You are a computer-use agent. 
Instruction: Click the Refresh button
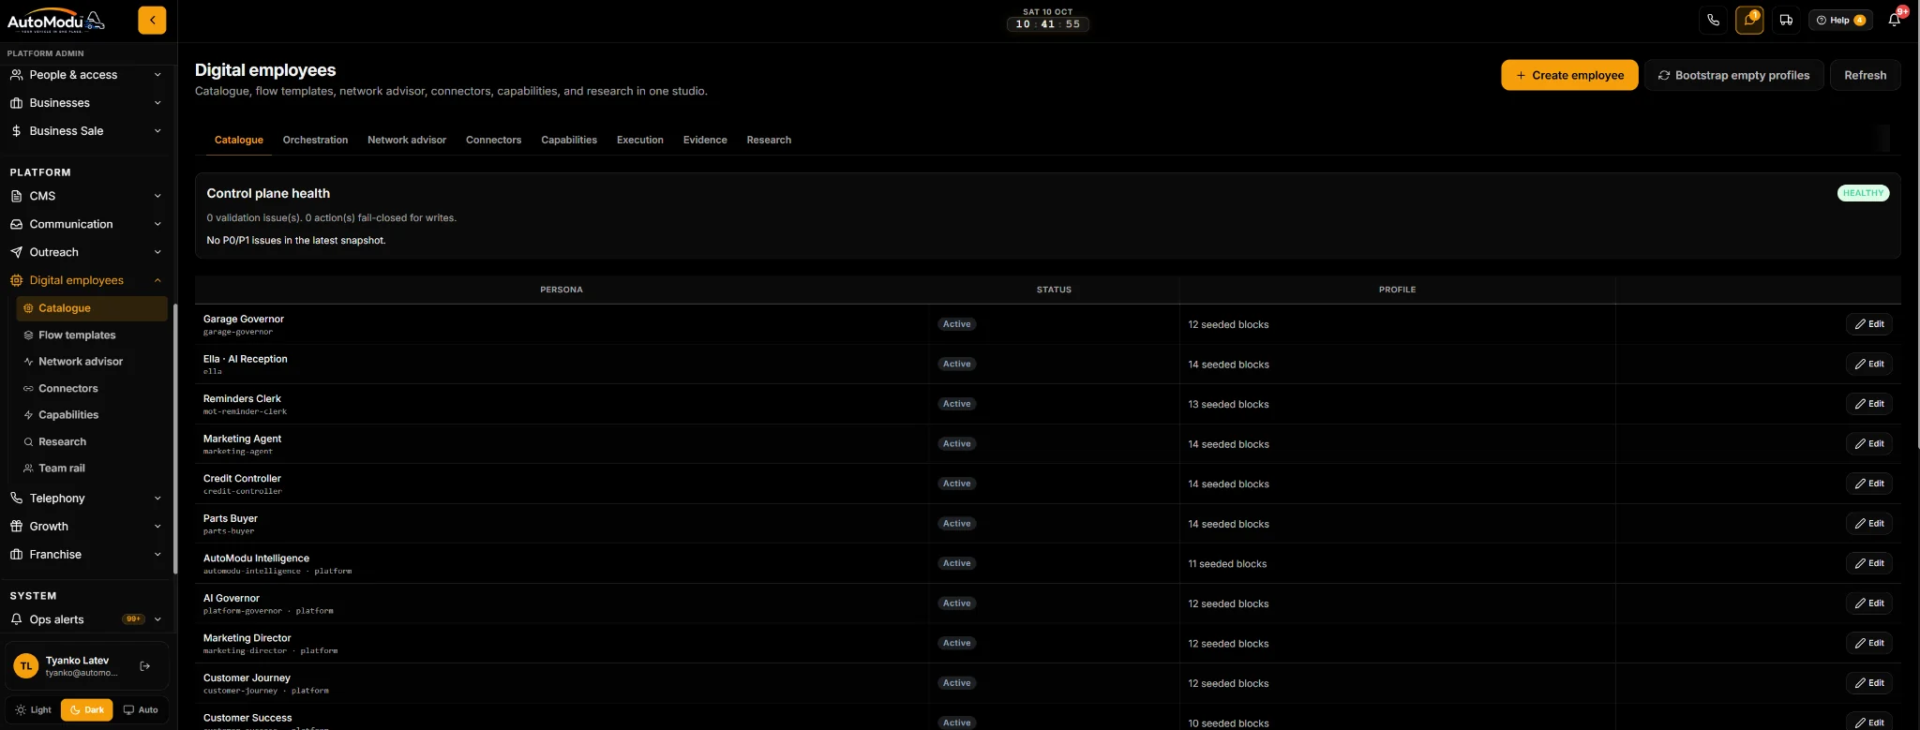1865,75
